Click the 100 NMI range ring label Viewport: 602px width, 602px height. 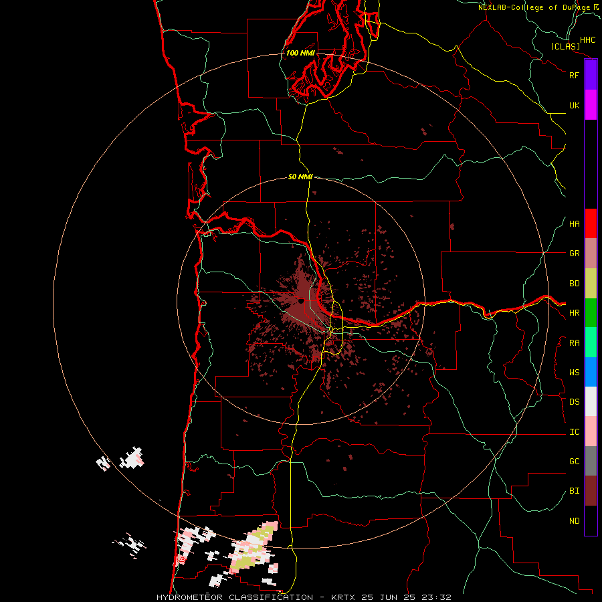point(300,53)
